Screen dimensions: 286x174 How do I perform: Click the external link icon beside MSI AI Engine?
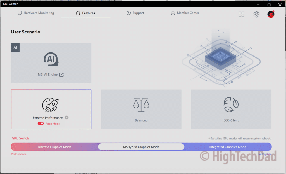pos(61,74)
